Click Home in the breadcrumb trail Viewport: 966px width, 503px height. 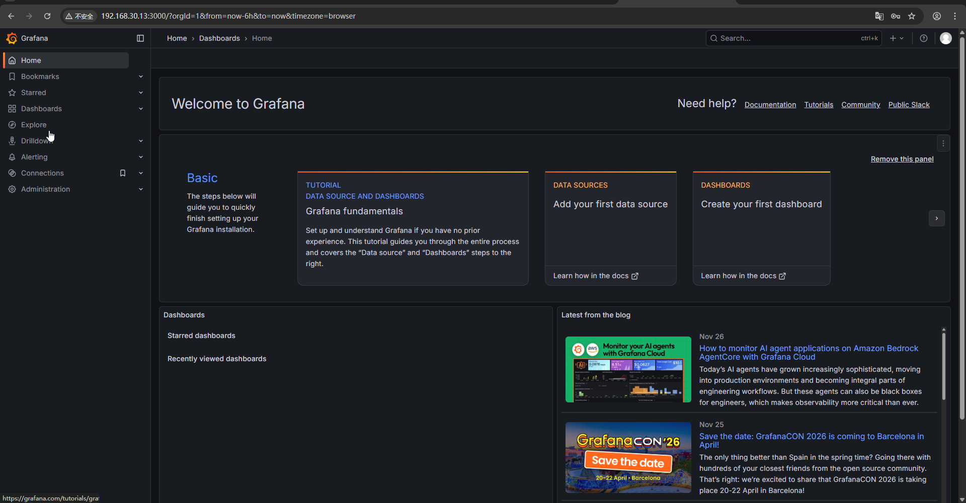click(x=177, y=38)
